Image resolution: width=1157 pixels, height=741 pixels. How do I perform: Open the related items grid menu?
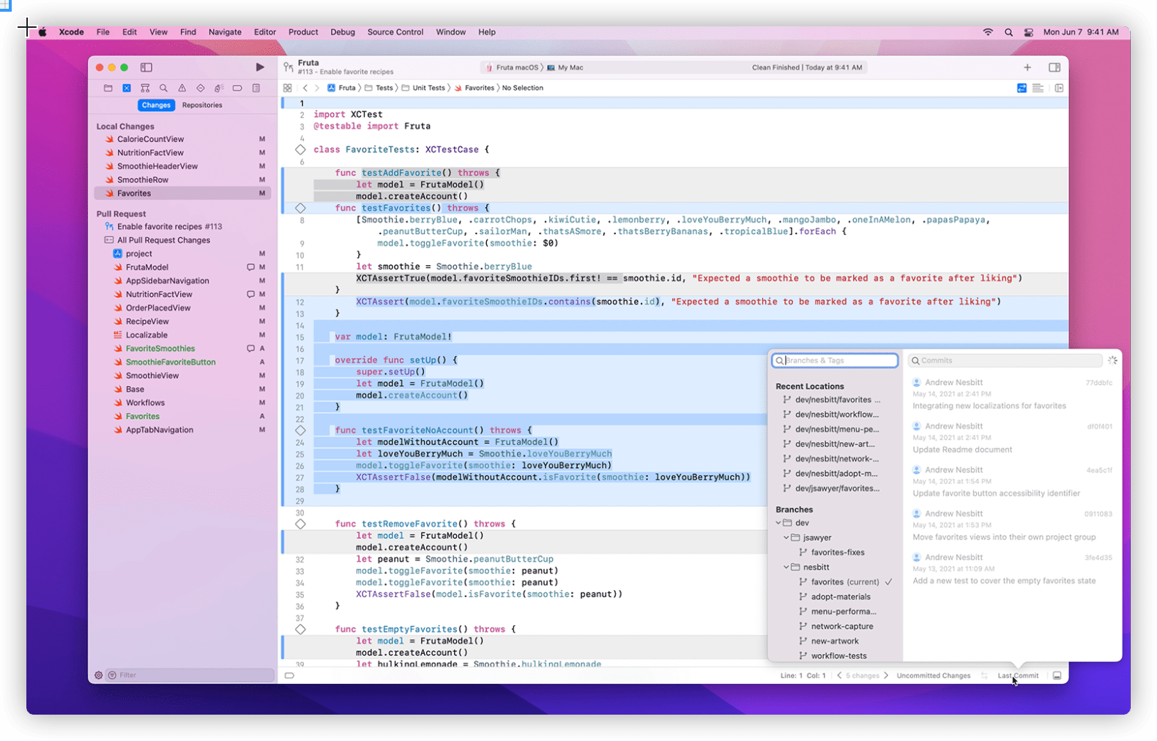pyautogui.click(x=288, y=88)
